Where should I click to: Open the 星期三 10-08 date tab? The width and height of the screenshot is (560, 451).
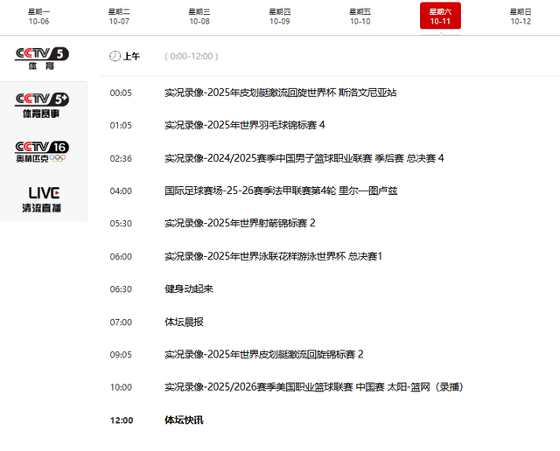[199, 16]
